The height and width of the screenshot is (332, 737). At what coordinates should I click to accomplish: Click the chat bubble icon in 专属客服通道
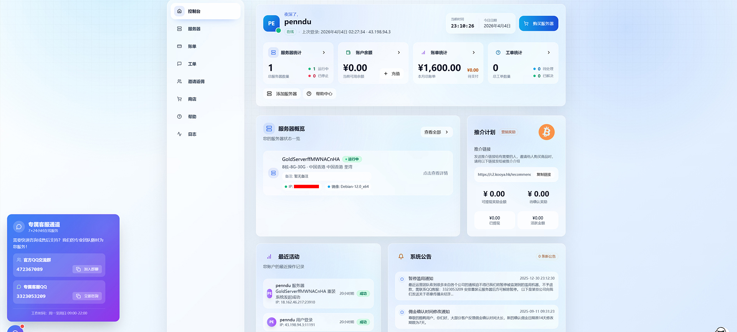(x=19, y=227)
